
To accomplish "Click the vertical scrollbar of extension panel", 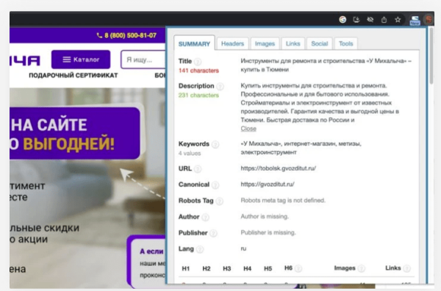I will pos(431,57).
